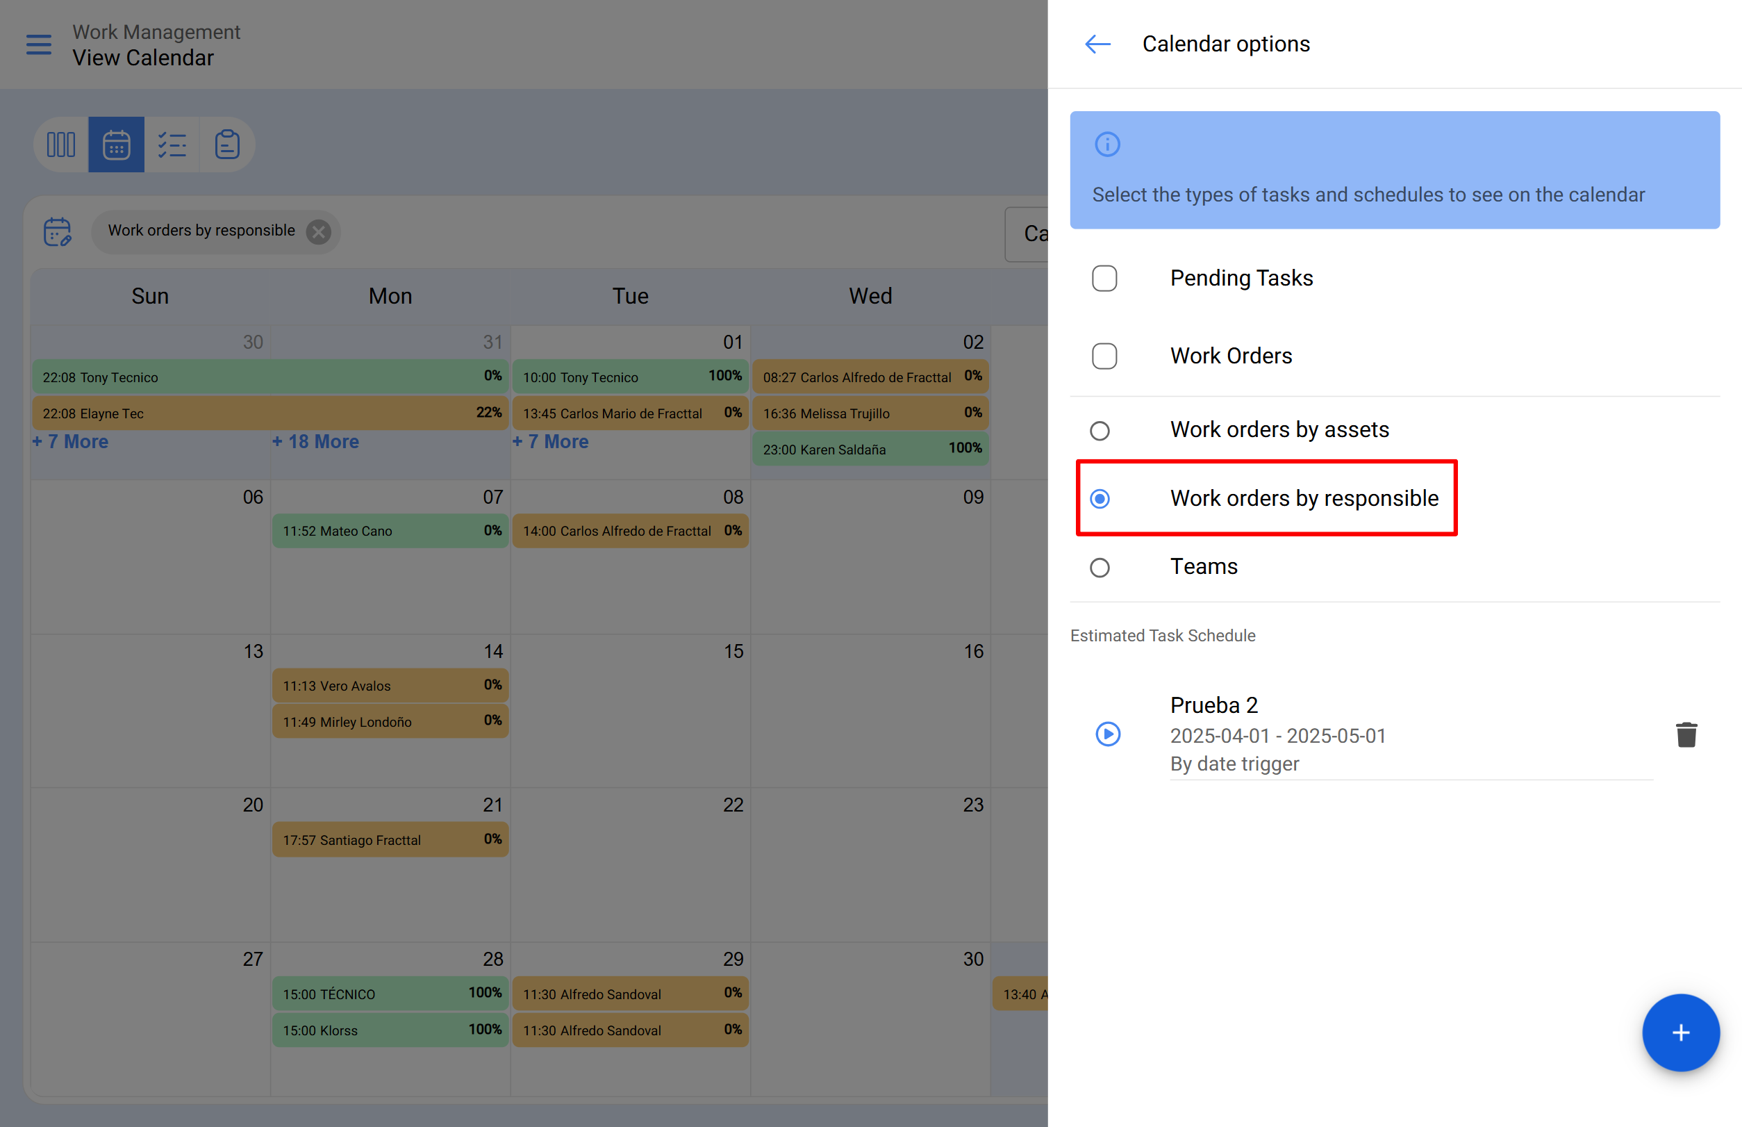
Task: Open the 17:57 Santiago Fracttal event
Action: click(x=390, y=840)
